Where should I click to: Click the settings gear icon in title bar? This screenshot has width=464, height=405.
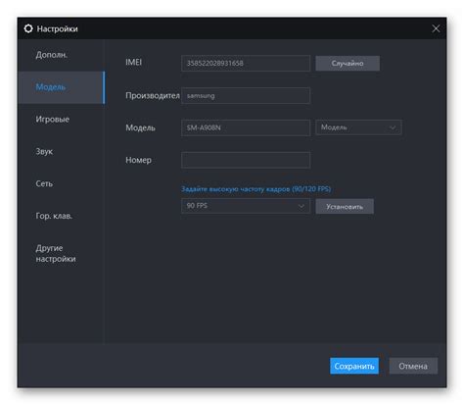pyautogui.click(x=28, y=28)
